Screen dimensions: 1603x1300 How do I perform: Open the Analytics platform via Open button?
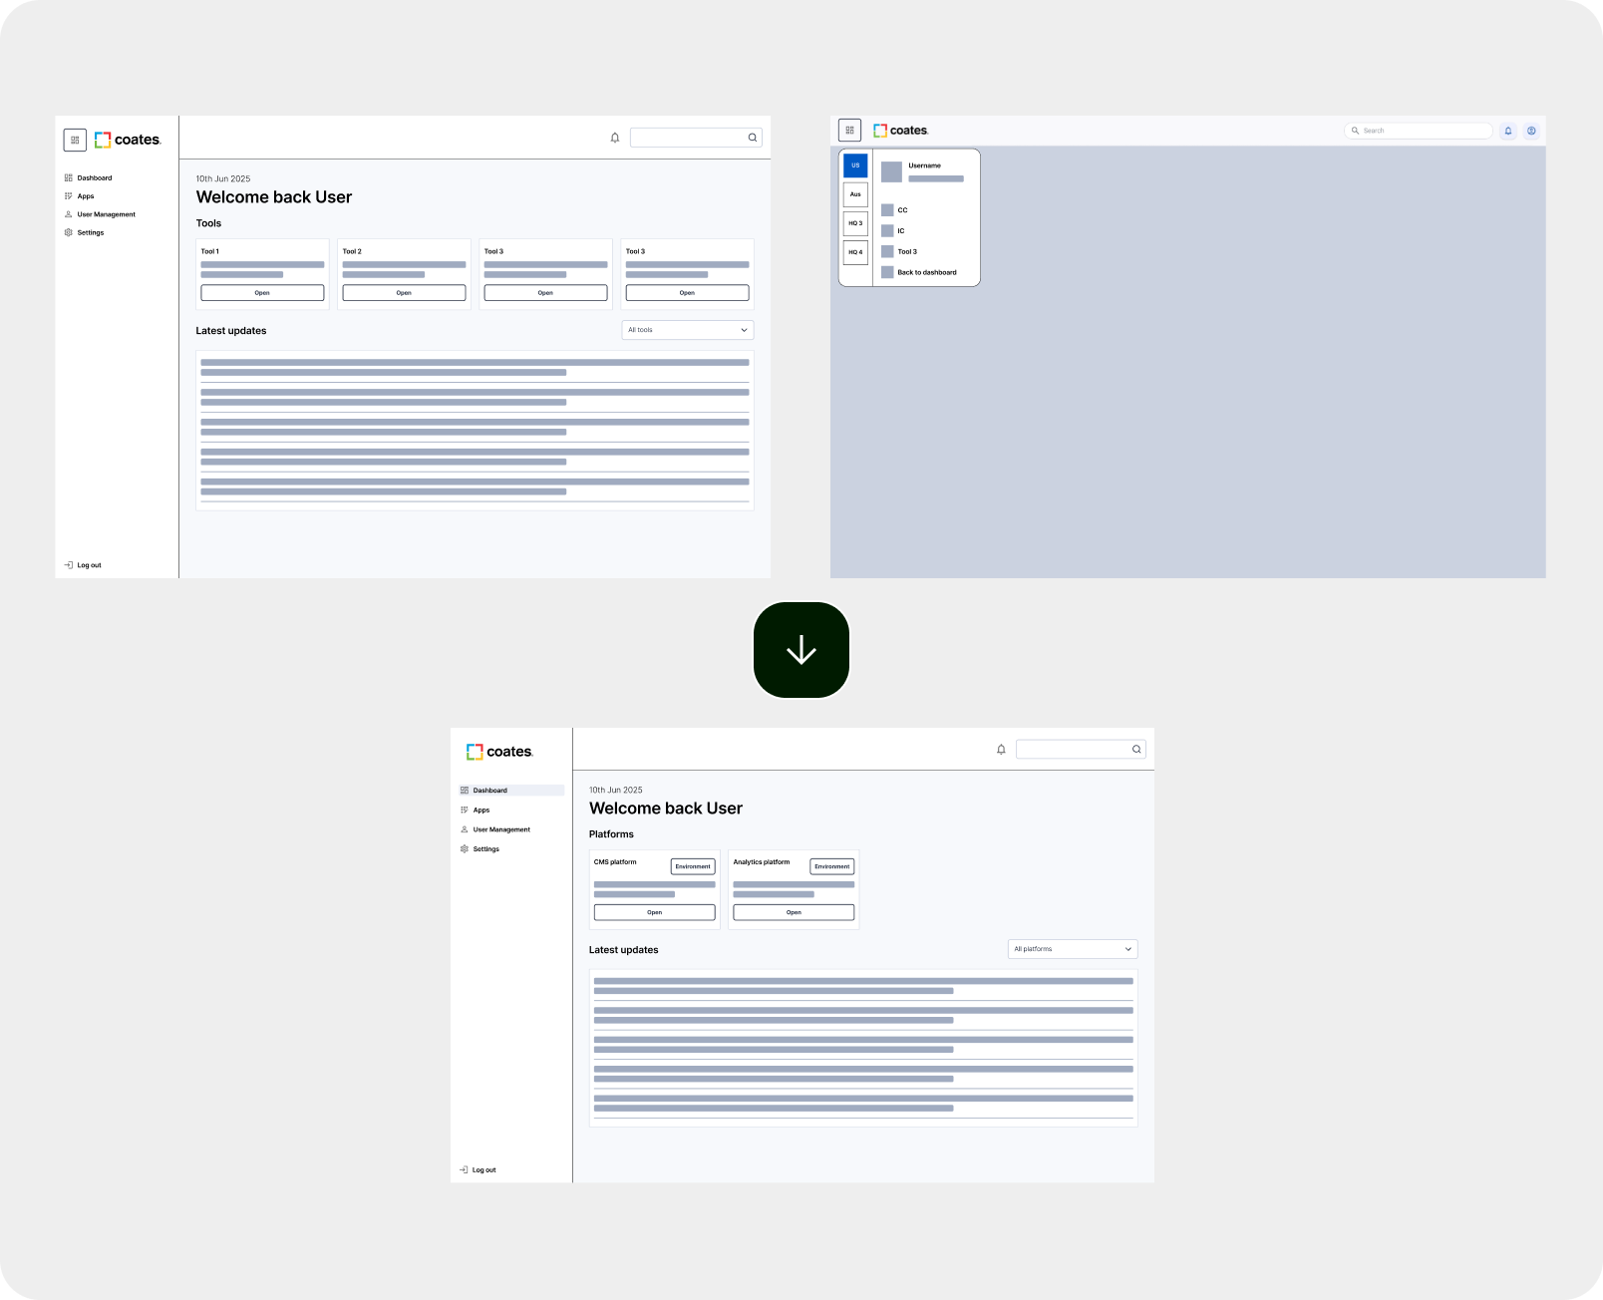coord(794,912)
